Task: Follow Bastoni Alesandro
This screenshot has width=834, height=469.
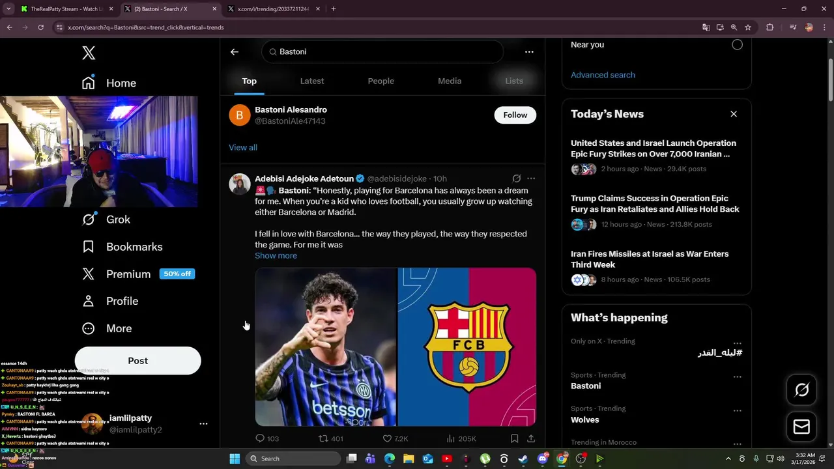Action: pos(515,115)
